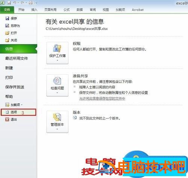Click the 检查问题 document check icon
Viewport: 188px width, 178px height.
(57, 81)
